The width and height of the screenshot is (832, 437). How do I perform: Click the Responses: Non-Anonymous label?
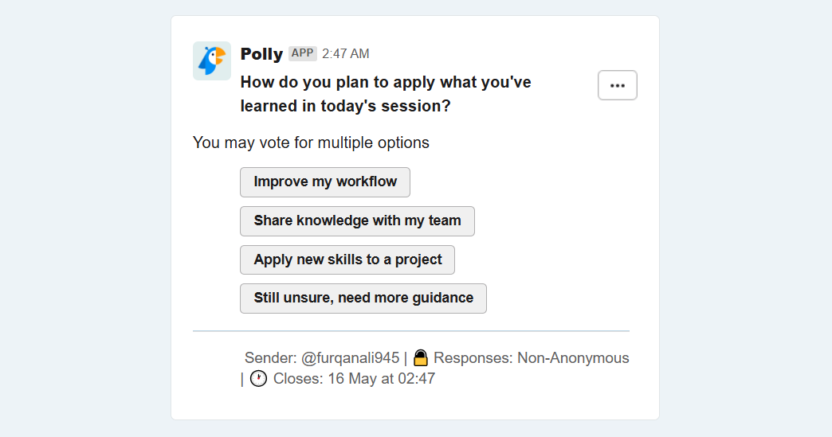(531, 358)
